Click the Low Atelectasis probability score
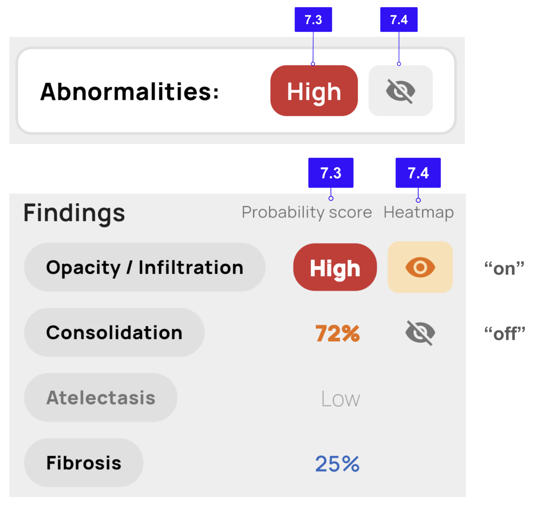Viewport: 534px width, 506px height. pyautogui.click(x=340, y=399)
